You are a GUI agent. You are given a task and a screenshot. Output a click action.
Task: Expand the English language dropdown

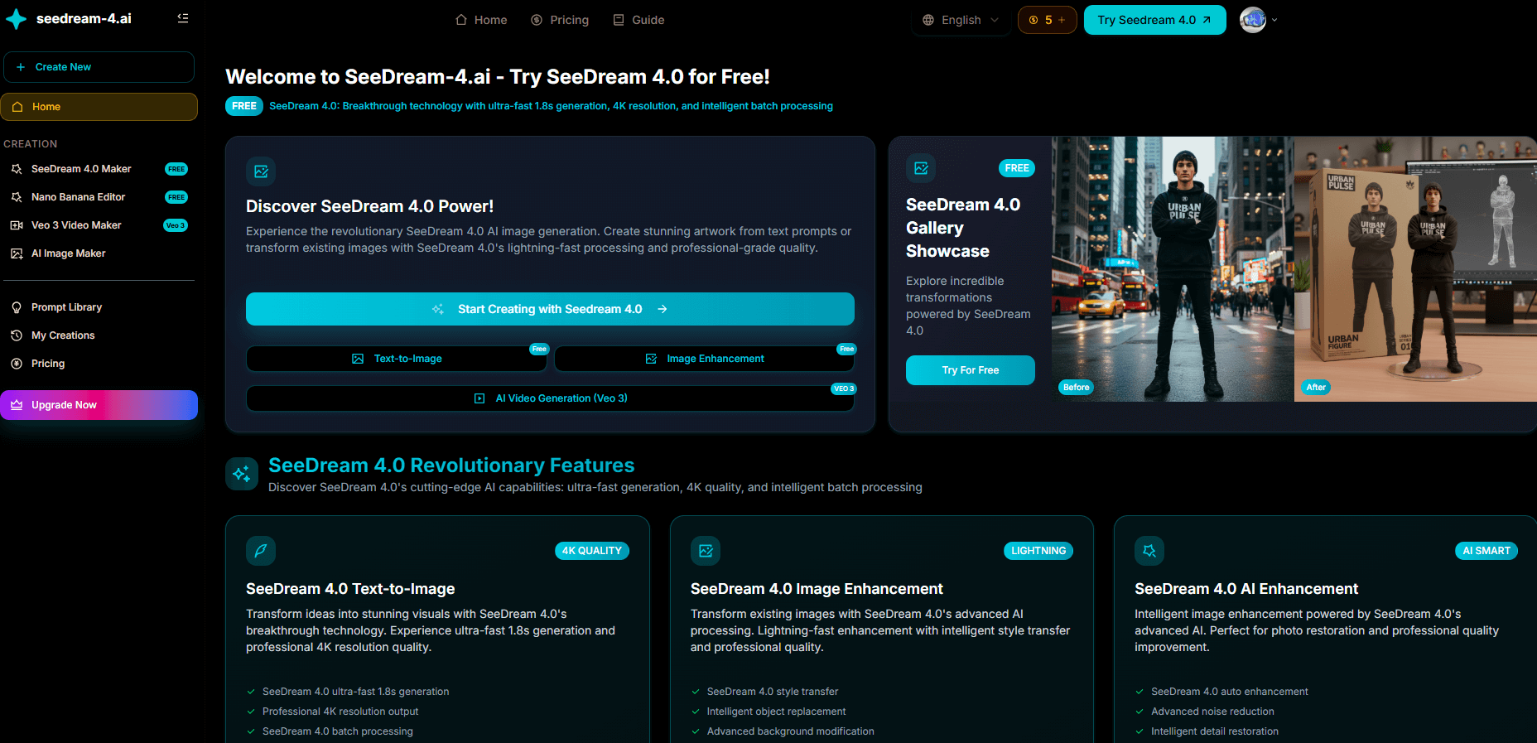pyautogui.click(x=961, y=20)
